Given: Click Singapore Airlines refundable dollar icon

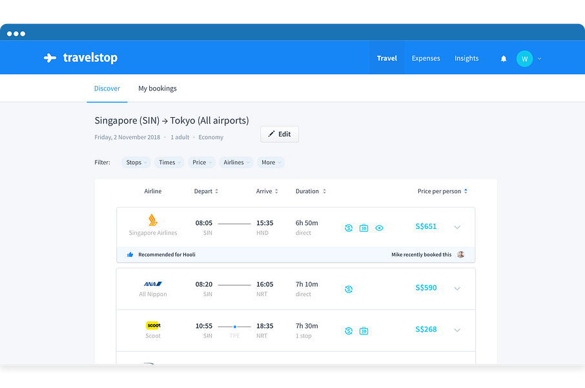Looking at the screenshot, I should click(349, 228).
